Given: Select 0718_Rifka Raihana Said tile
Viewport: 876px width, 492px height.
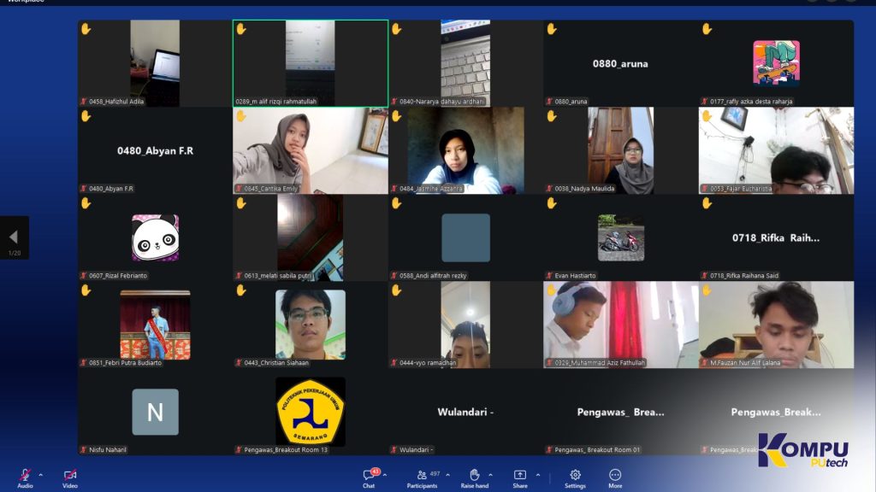Looking at the screenshot, I should click(x=776, y=237).
